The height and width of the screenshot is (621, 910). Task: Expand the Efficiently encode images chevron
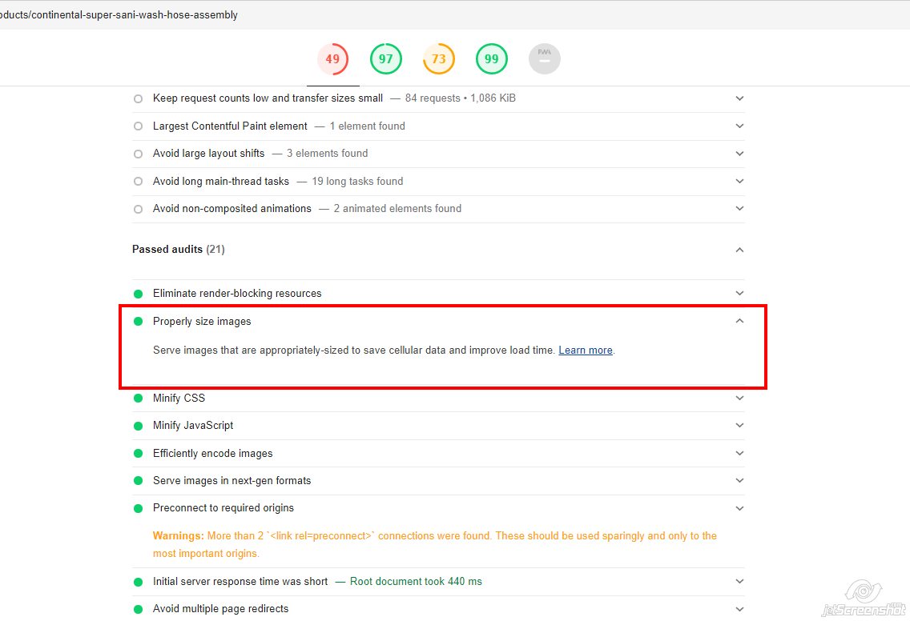[739, 453]
